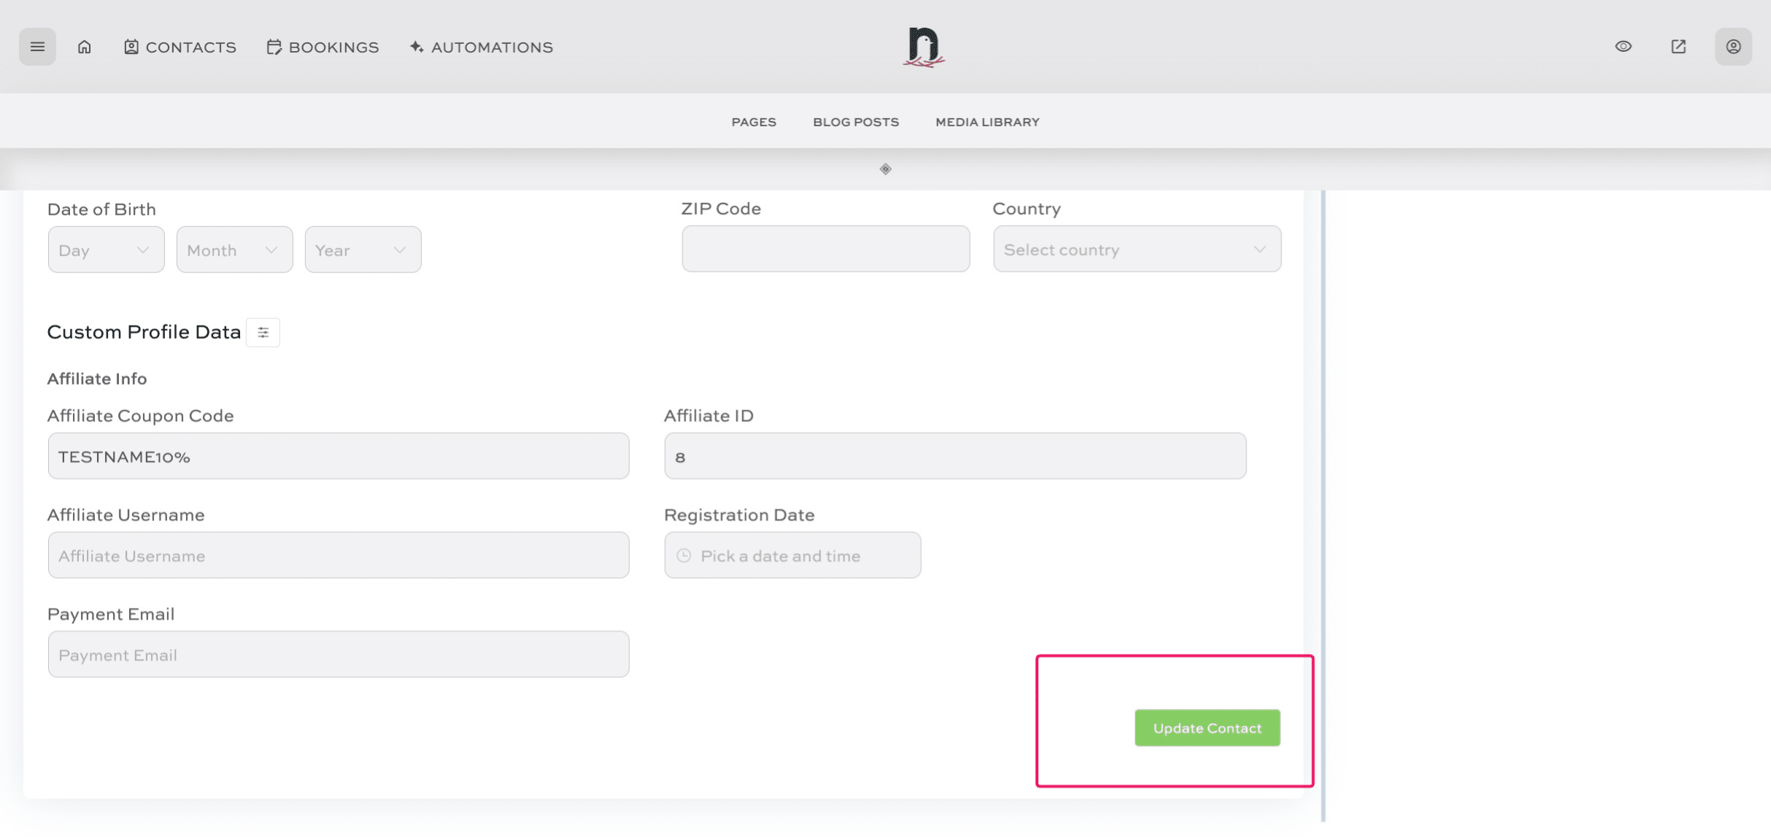Open the user account avatar icon

[x=1733, y=47]
